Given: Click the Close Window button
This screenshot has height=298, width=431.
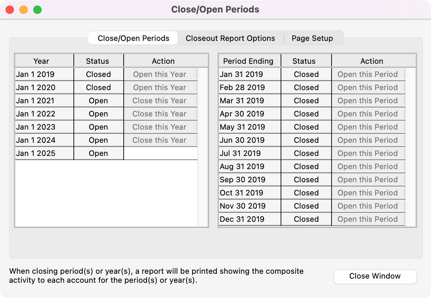Looking at the screenshot, I should point(375,276).
